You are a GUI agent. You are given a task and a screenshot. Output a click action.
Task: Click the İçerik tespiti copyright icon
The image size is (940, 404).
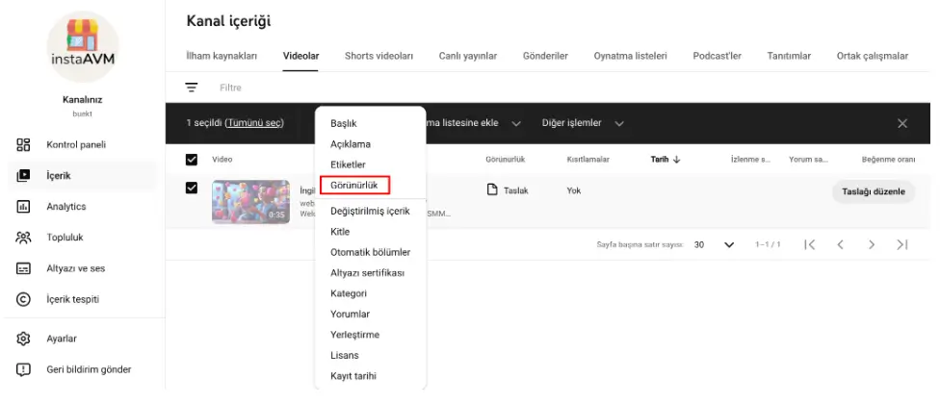click(x=23, y=299)
